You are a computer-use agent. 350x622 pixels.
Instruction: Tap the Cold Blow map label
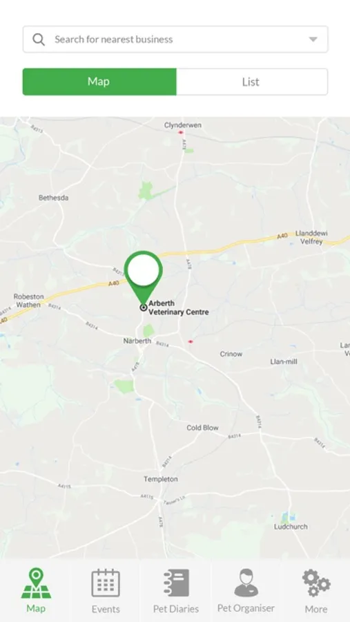(x=202, y=428)
